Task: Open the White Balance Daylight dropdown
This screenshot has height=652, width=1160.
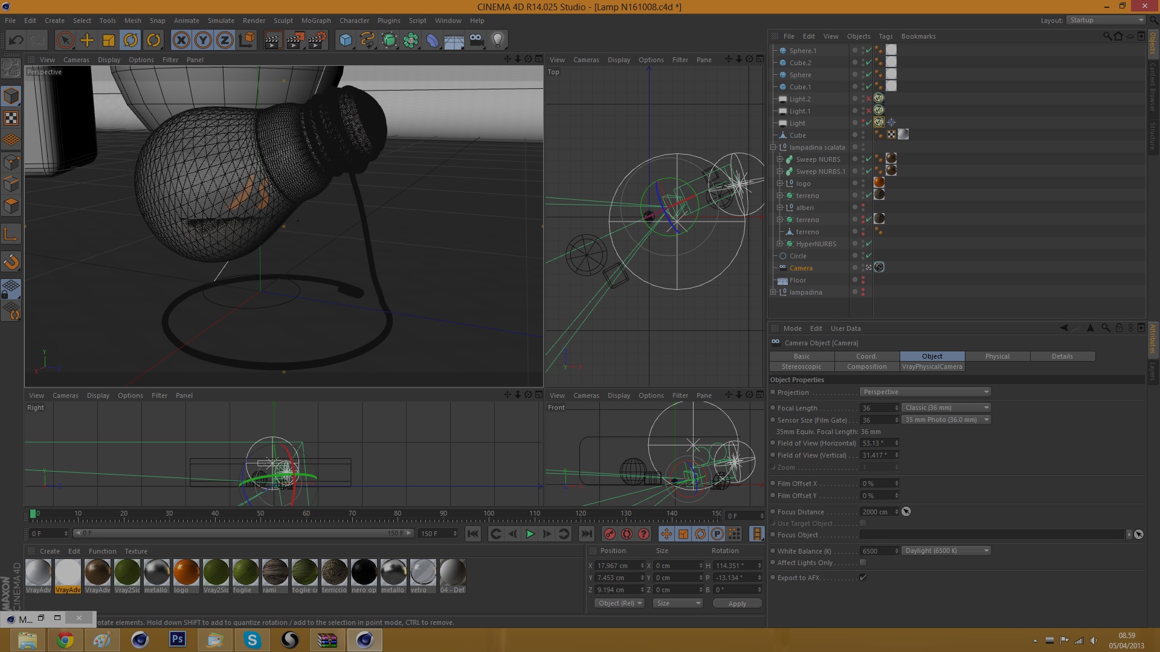Action: pos(946,551)
